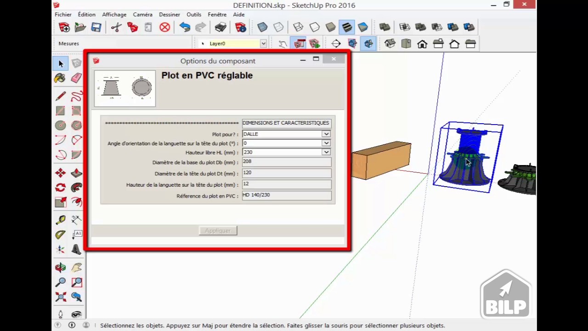Toggle Wireframe display style
The height and width of the screenshot is (331, 588).
click(298, 28)
